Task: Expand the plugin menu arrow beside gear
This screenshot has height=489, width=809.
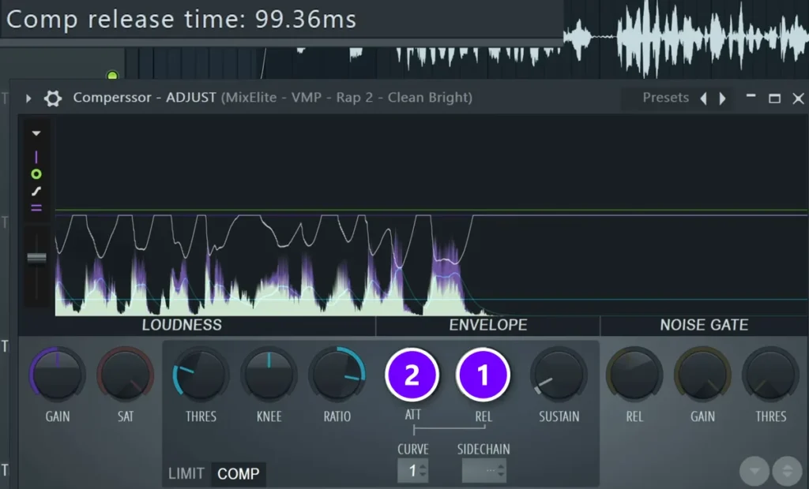Action: [x=28, y=98]
